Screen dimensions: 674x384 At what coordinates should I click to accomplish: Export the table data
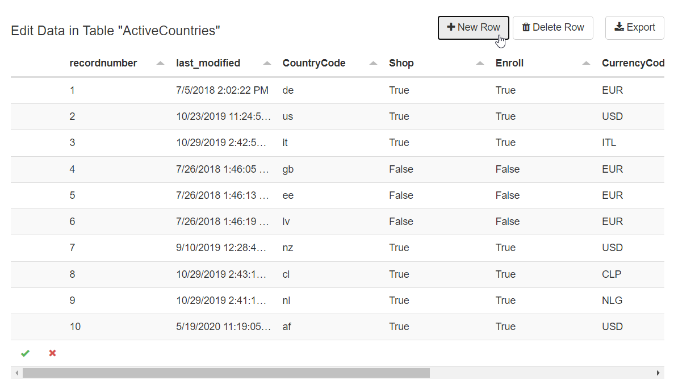pos(634,27)
